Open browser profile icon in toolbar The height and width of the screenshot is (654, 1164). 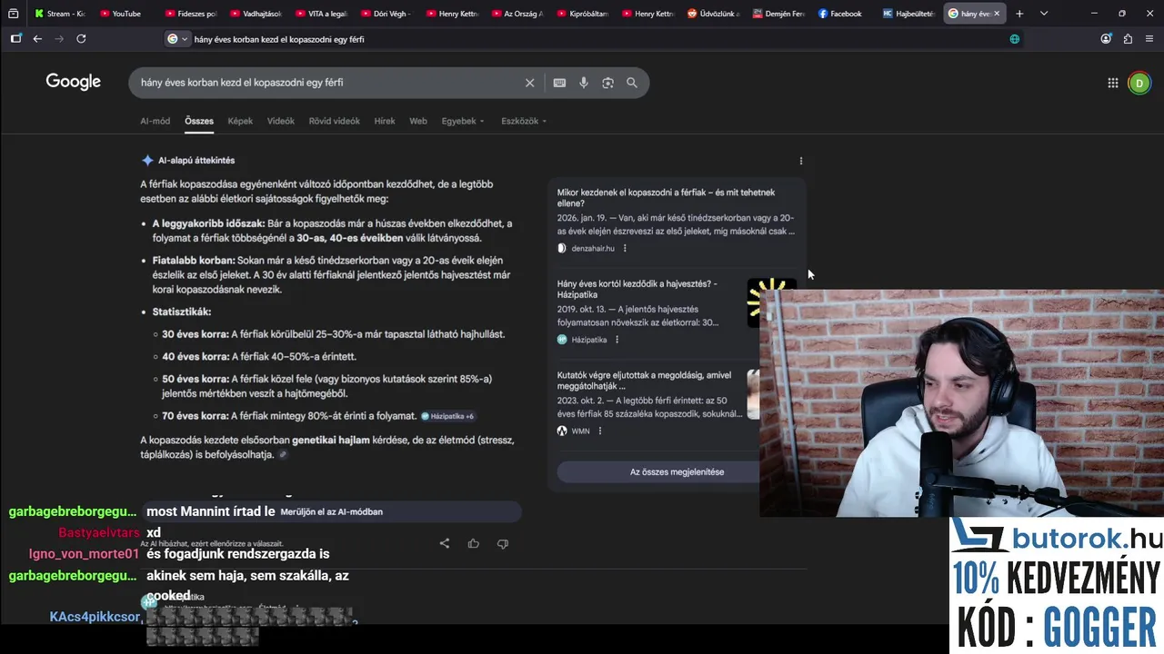click(x=1106, y=39)
